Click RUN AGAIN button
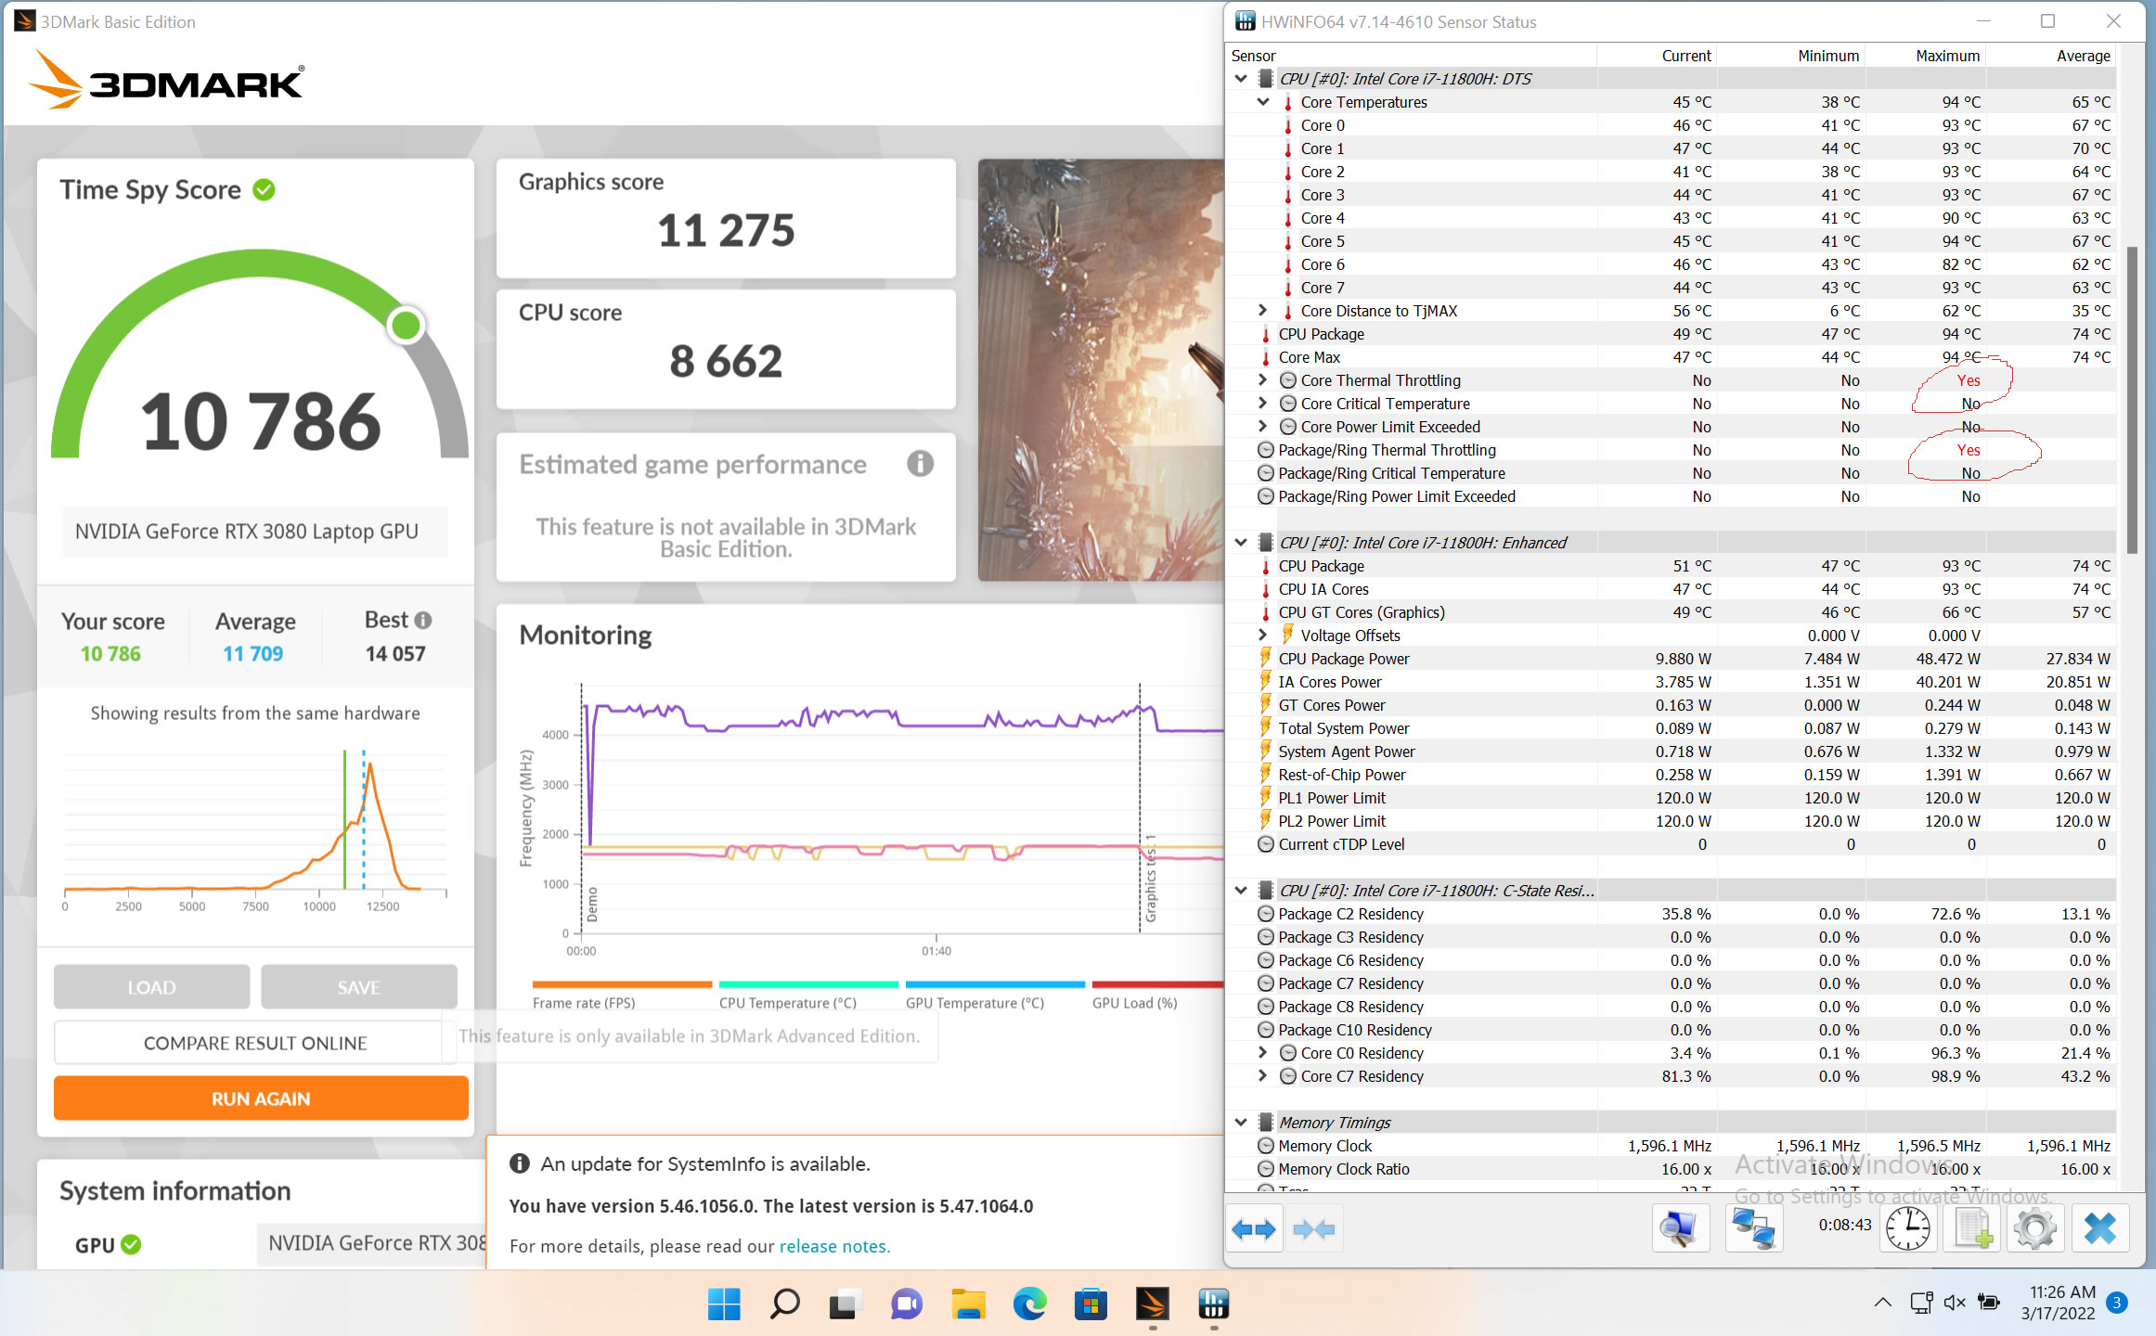Viewport: 2156px width, 1336px height. 261,1098
